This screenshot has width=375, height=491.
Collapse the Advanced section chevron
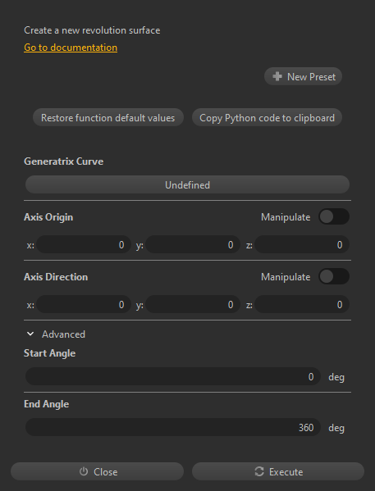click(x=30, y=334)
